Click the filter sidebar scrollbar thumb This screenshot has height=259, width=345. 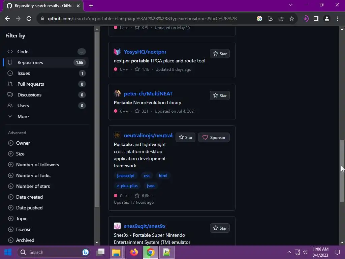(x=97, y=119)
